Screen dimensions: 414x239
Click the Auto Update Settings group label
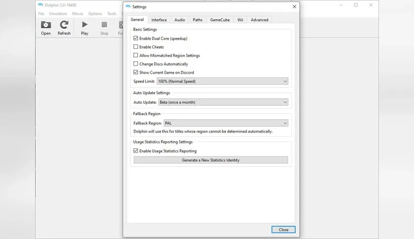coord(152,93)
